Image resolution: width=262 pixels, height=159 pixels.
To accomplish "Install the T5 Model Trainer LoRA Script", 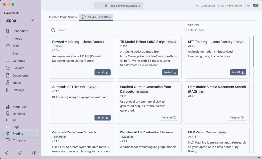I will 170,72.
